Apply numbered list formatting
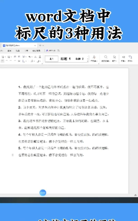 tap(9, 57)
